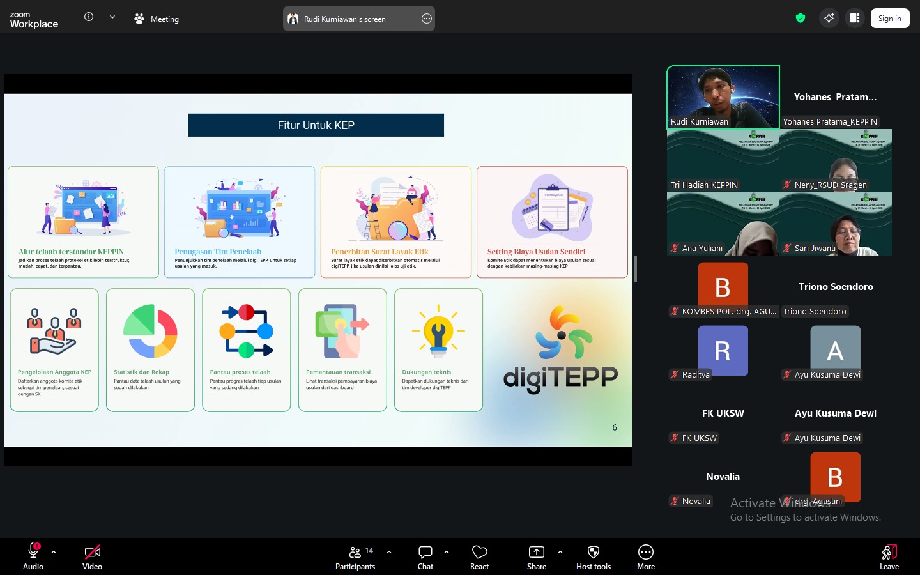Leave the meeting

[x=889, y=556]
